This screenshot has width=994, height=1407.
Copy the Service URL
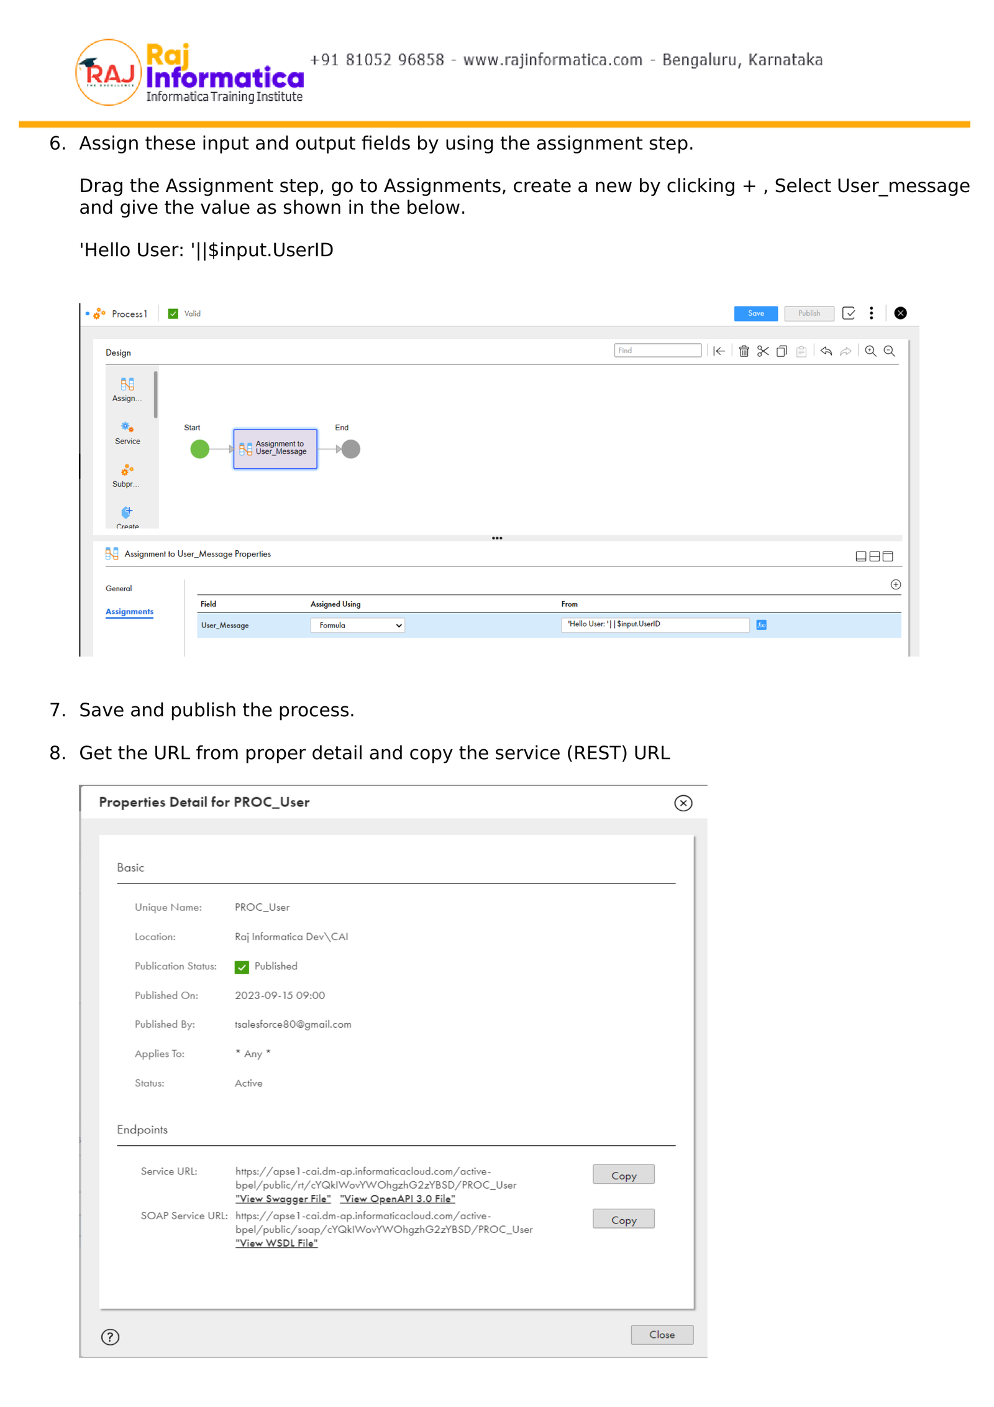(x=623, y=1175)
